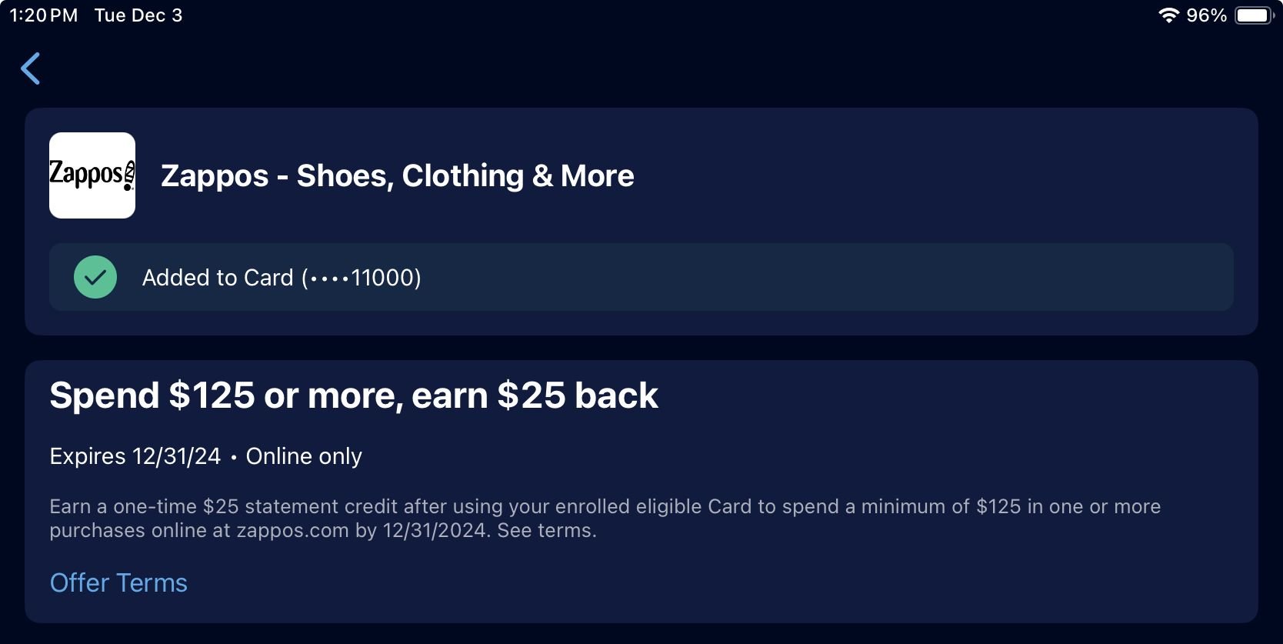The image size is (1283, 644).
Task: Open the Offer Terms link
Action: coord(118,583)
